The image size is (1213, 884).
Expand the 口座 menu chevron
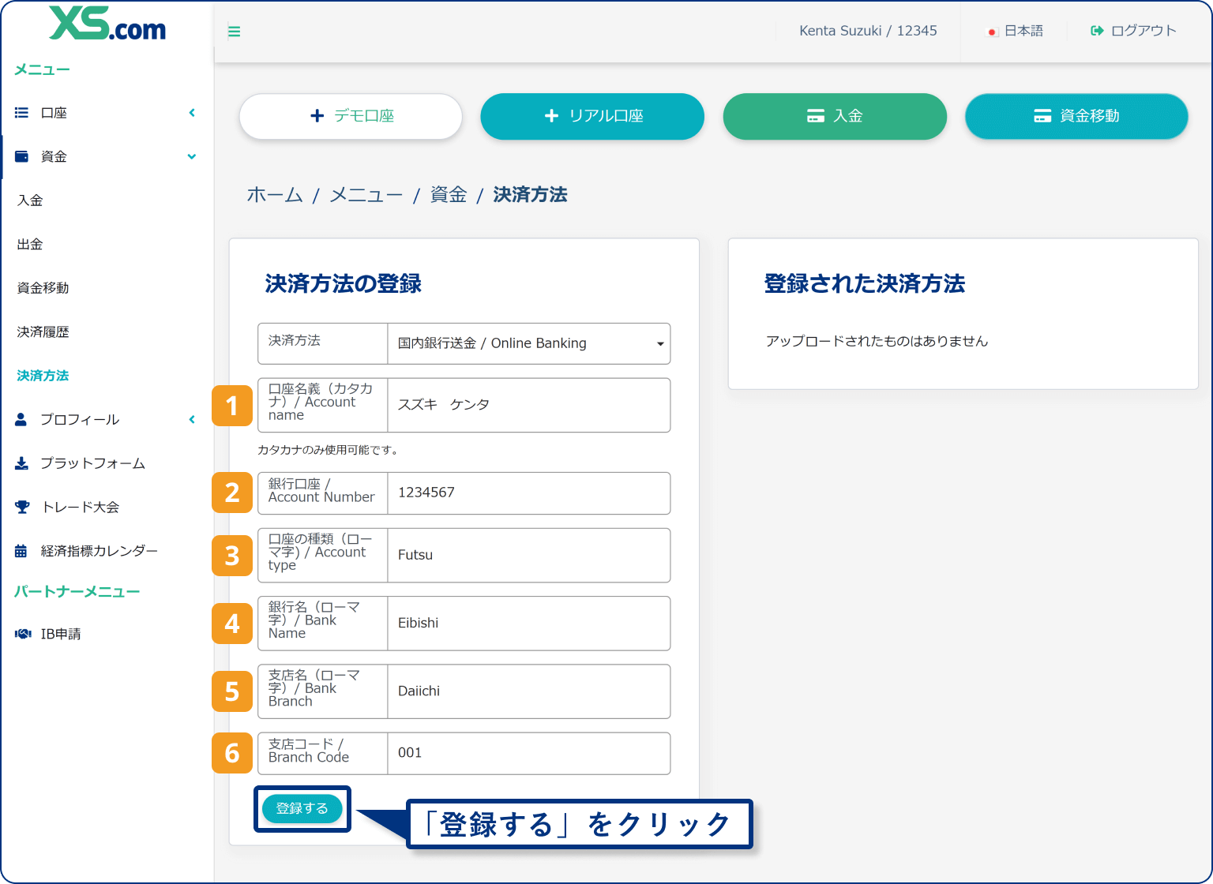pos(192,113)
